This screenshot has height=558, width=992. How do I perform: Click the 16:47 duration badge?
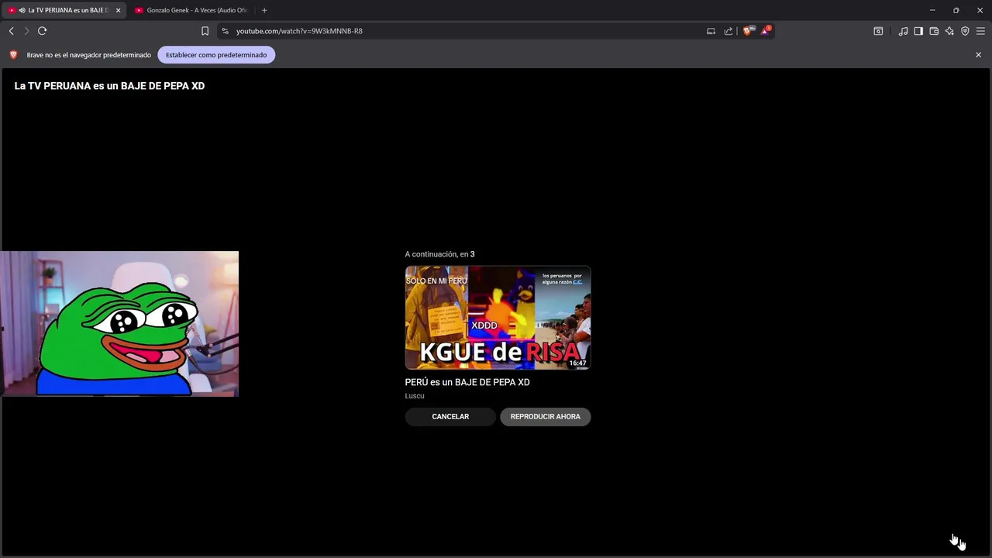point(578,363)
